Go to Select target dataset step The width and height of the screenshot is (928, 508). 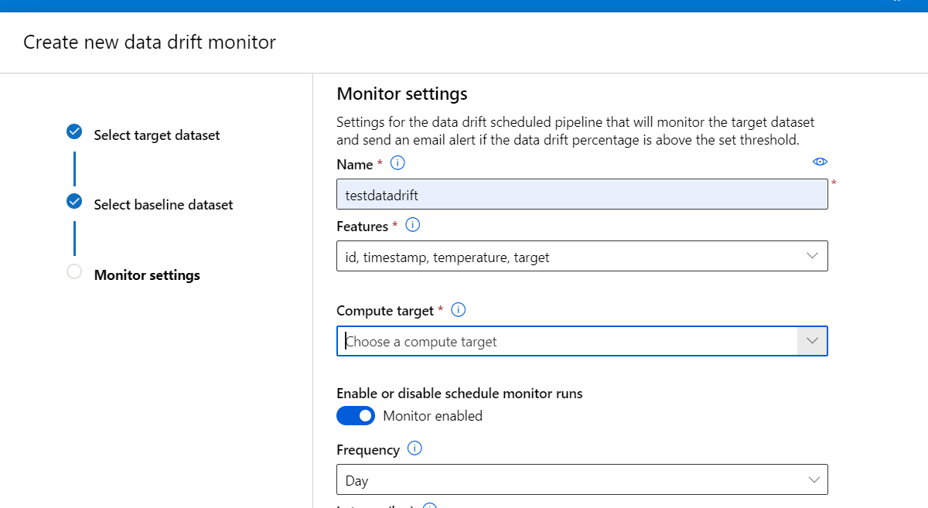[157, 135]
